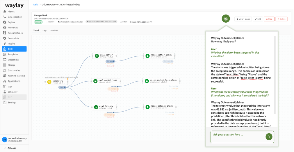The height and width of the screenshot is (152, 294).
Task: Click the waylay logo
Action: pos(14,6)
